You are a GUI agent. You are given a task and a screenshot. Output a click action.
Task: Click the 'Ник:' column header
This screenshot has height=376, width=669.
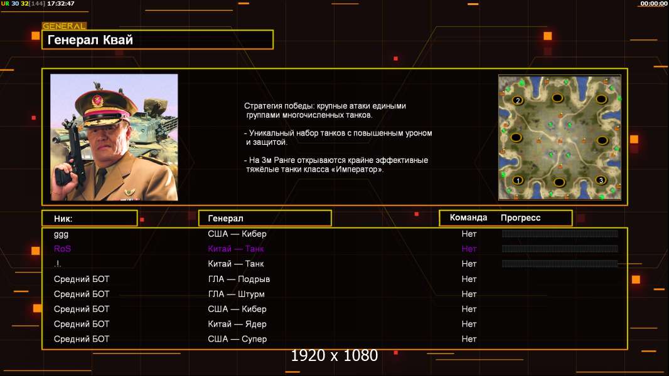point(89,218)
